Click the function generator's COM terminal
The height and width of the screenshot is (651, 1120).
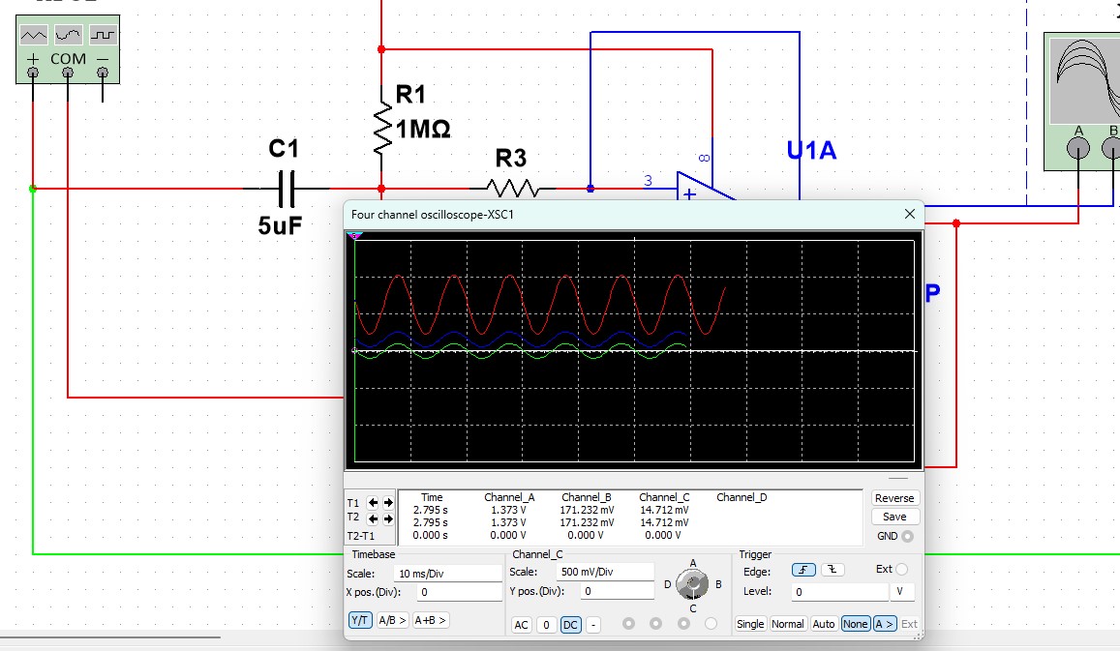68,73
